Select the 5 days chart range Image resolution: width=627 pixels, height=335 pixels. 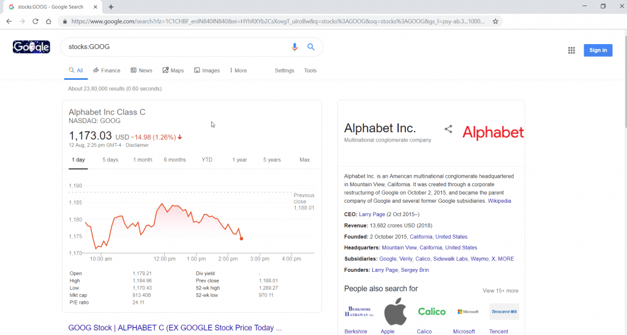click(x=110, y=160)
